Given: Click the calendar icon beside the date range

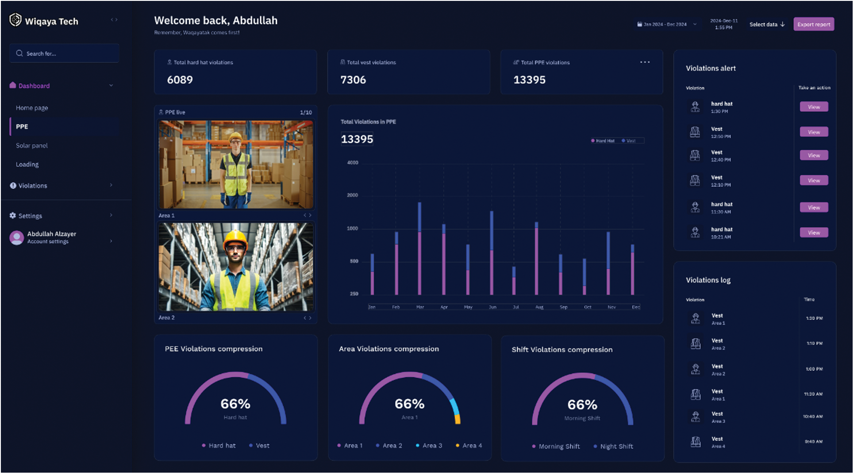Looking at the screenshot, I should (639, 24).
